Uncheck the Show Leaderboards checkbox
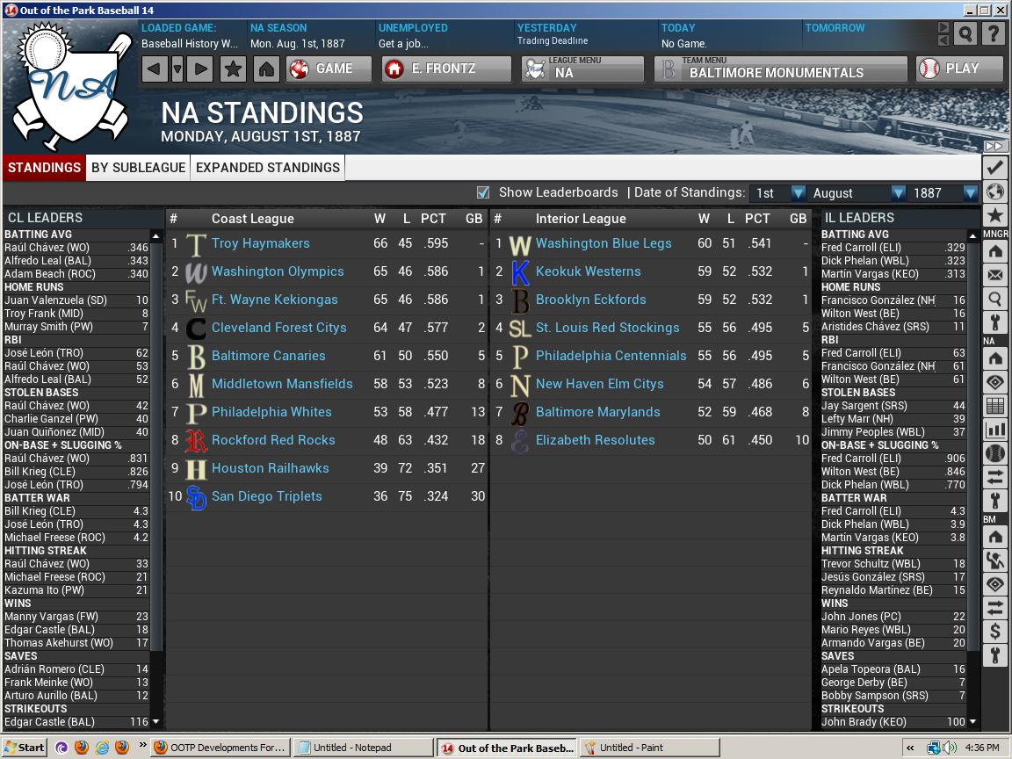 [482, 192]
